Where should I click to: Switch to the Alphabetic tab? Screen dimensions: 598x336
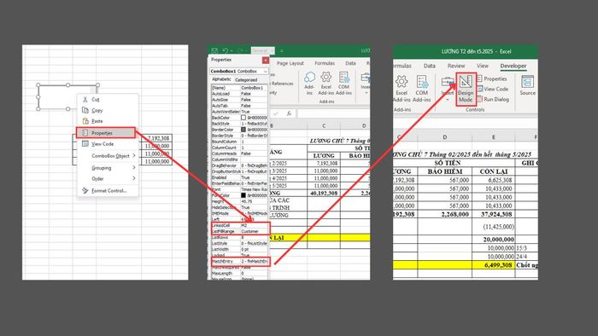(x=221, y=79)
